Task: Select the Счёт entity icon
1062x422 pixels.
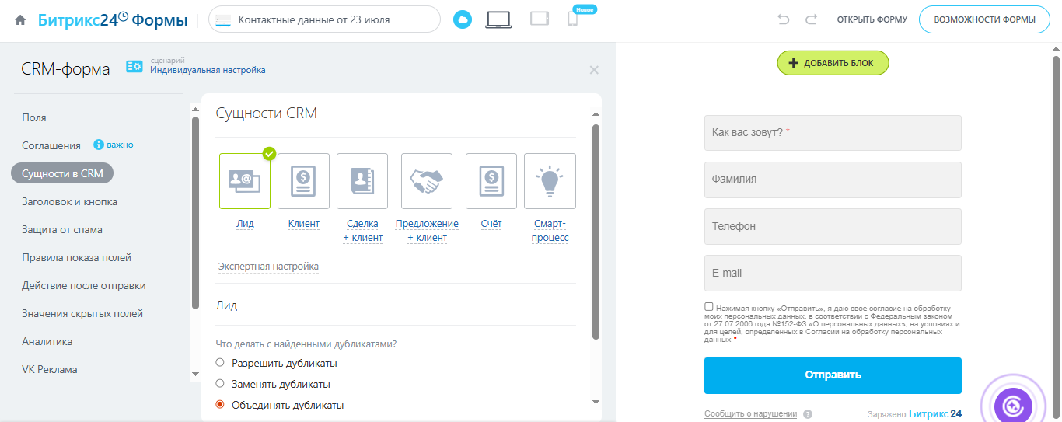Action: coord(491,181)
